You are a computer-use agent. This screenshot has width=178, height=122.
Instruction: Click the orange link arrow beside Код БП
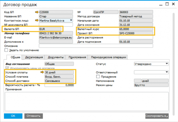(36, 12)
